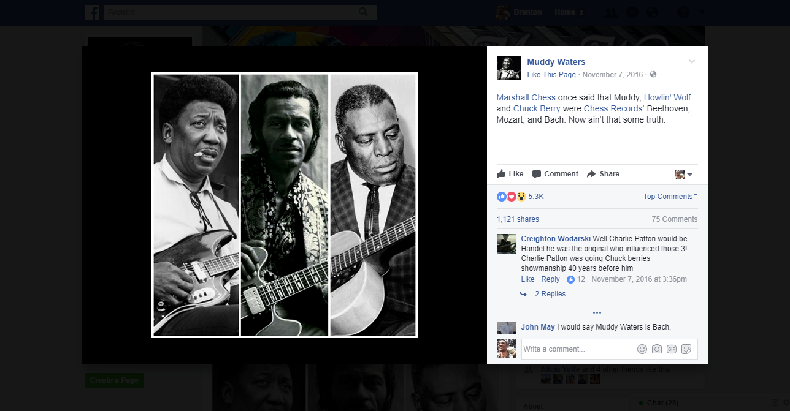
Task: Open the post options chevron menu
Action: (692, 62)
